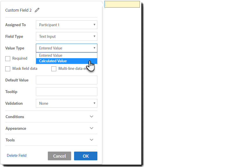Toggle the Mask field data checkbox

coord(8,69)
